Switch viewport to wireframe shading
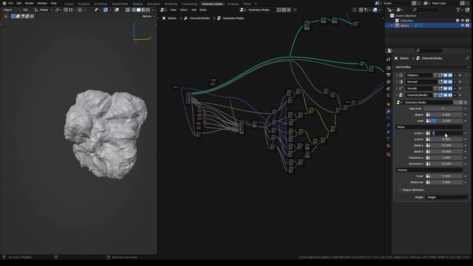 pyautogui.click(x=134, y=10)
